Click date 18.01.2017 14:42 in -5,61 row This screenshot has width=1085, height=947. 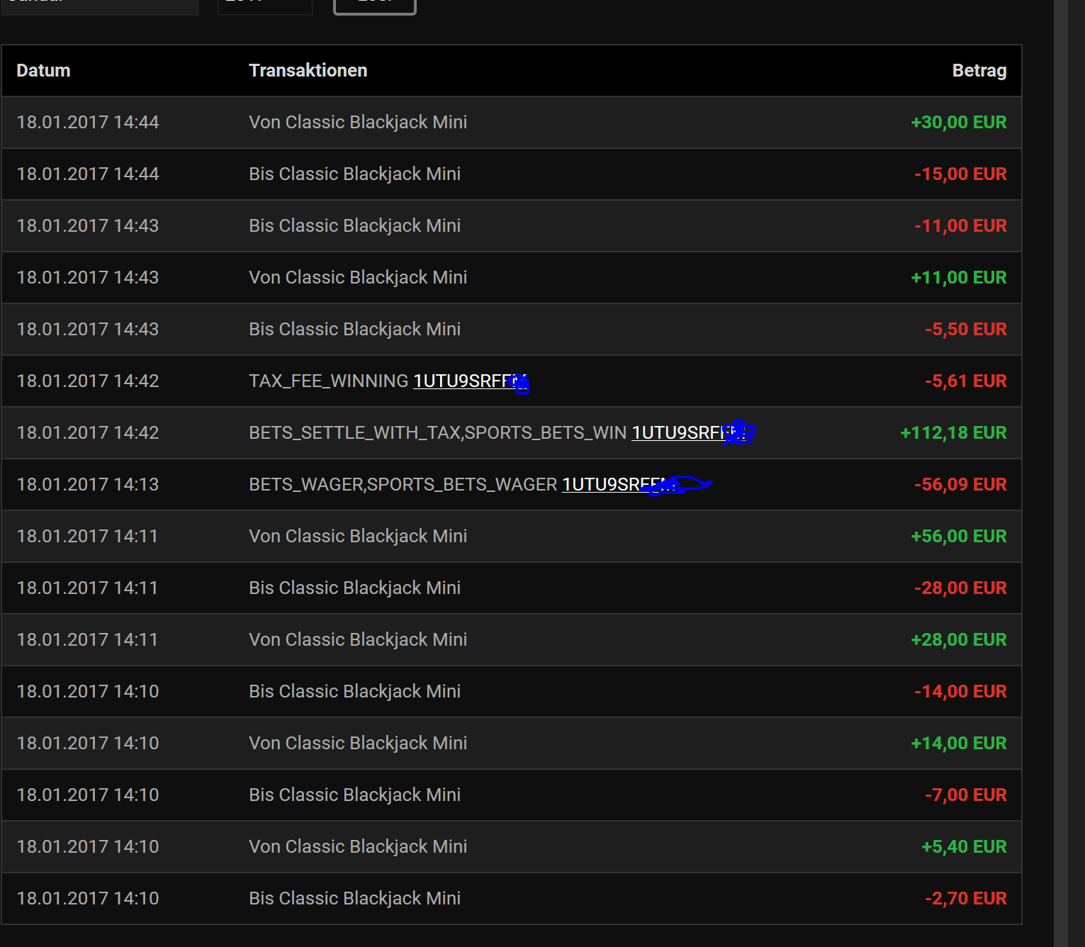(x=88, y=381)
